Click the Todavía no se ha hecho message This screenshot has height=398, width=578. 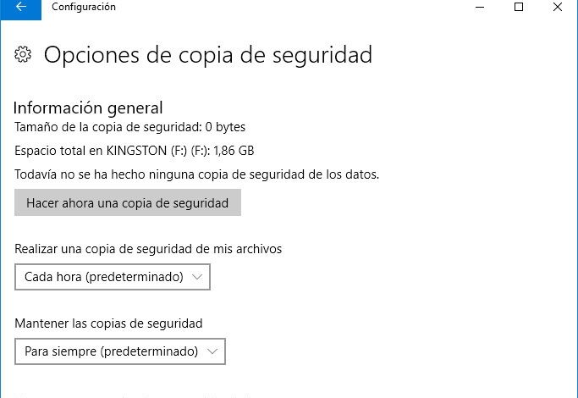196,174
